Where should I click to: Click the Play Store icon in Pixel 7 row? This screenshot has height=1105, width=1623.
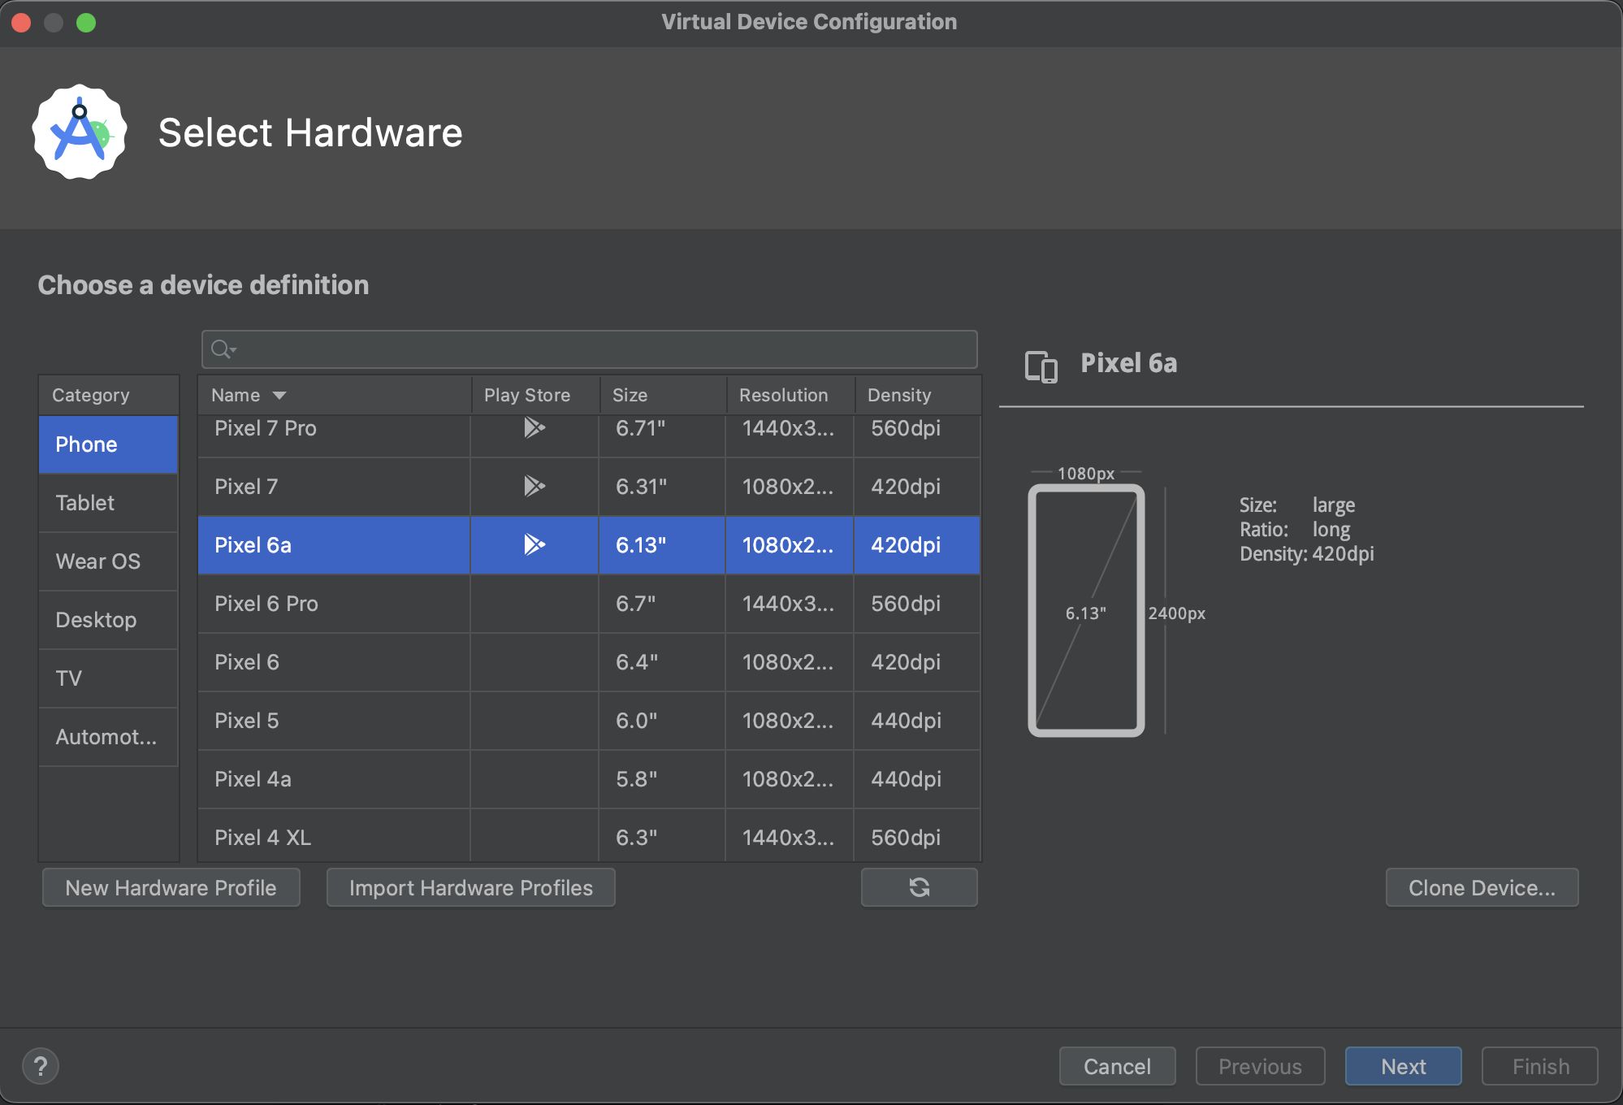pos(534,486)
